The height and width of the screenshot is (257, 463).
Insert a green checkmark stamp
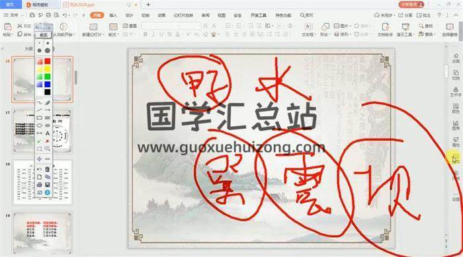(x=39, y=141)
